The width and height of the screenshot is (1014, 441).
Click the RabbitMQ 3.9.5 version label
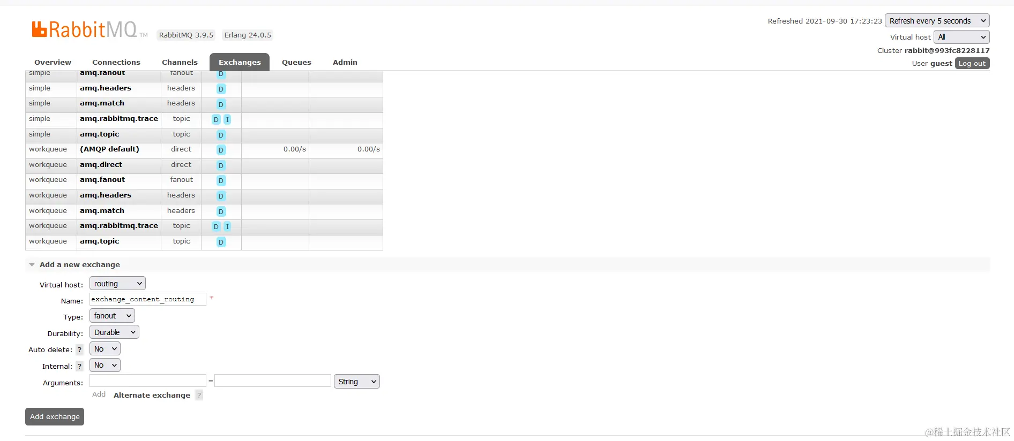tap(186, 35)
